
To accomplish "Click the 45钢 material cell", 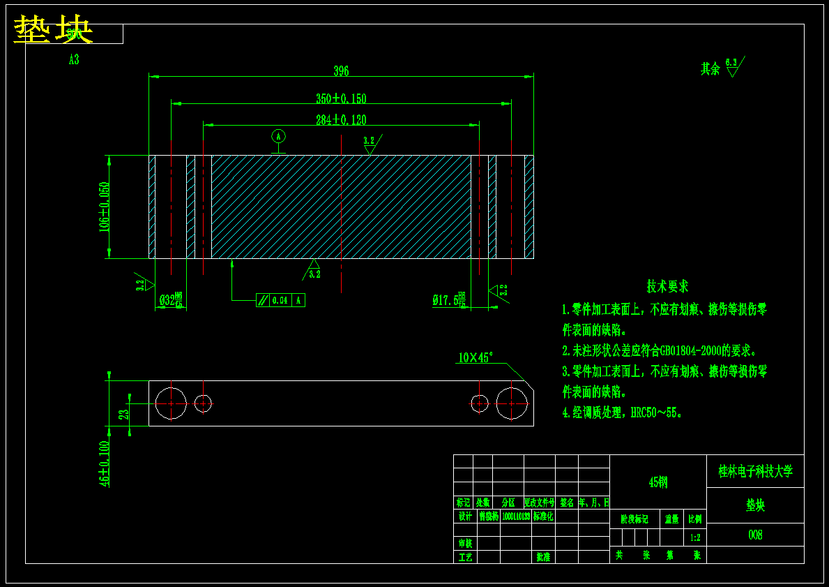I will (658, 482).
